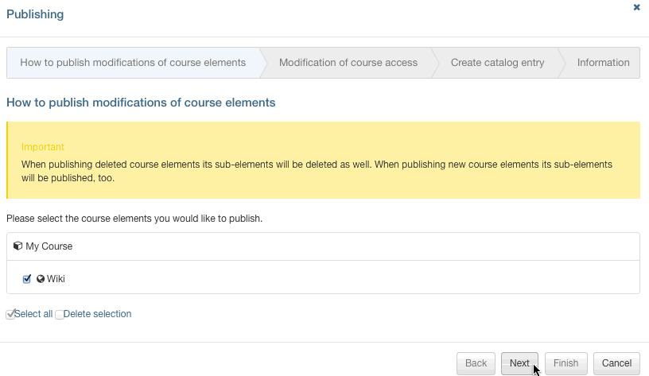The width and height of the screenshot is (649, 376).
Task: Select the My Course root element row
Action: pos(49,246)
